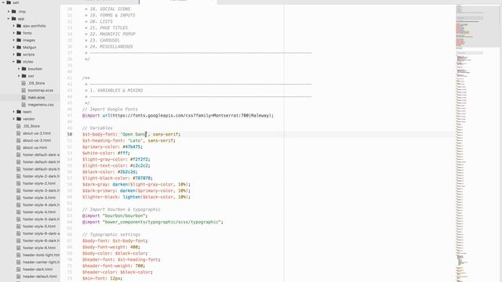Open the header-center-light file
502x282 pixels.
[x=41, y=262]
